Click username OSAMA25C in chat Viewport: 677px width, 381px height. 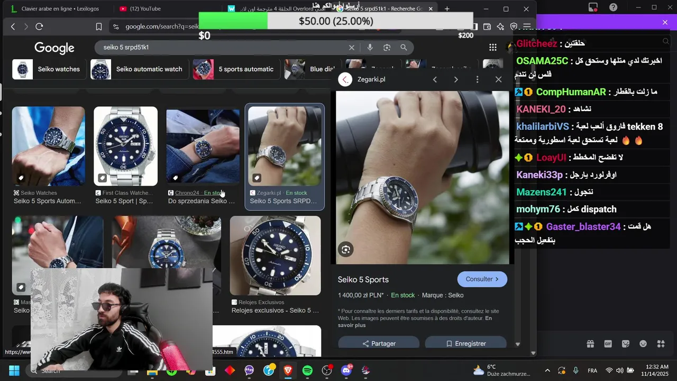[542, 61]
